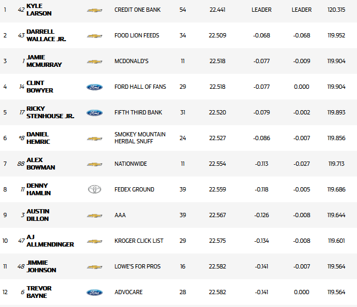The height and width of the screenshot is (307, 357).
Task: Click best lap time 22.441
Action: click(x=218, y=10)
